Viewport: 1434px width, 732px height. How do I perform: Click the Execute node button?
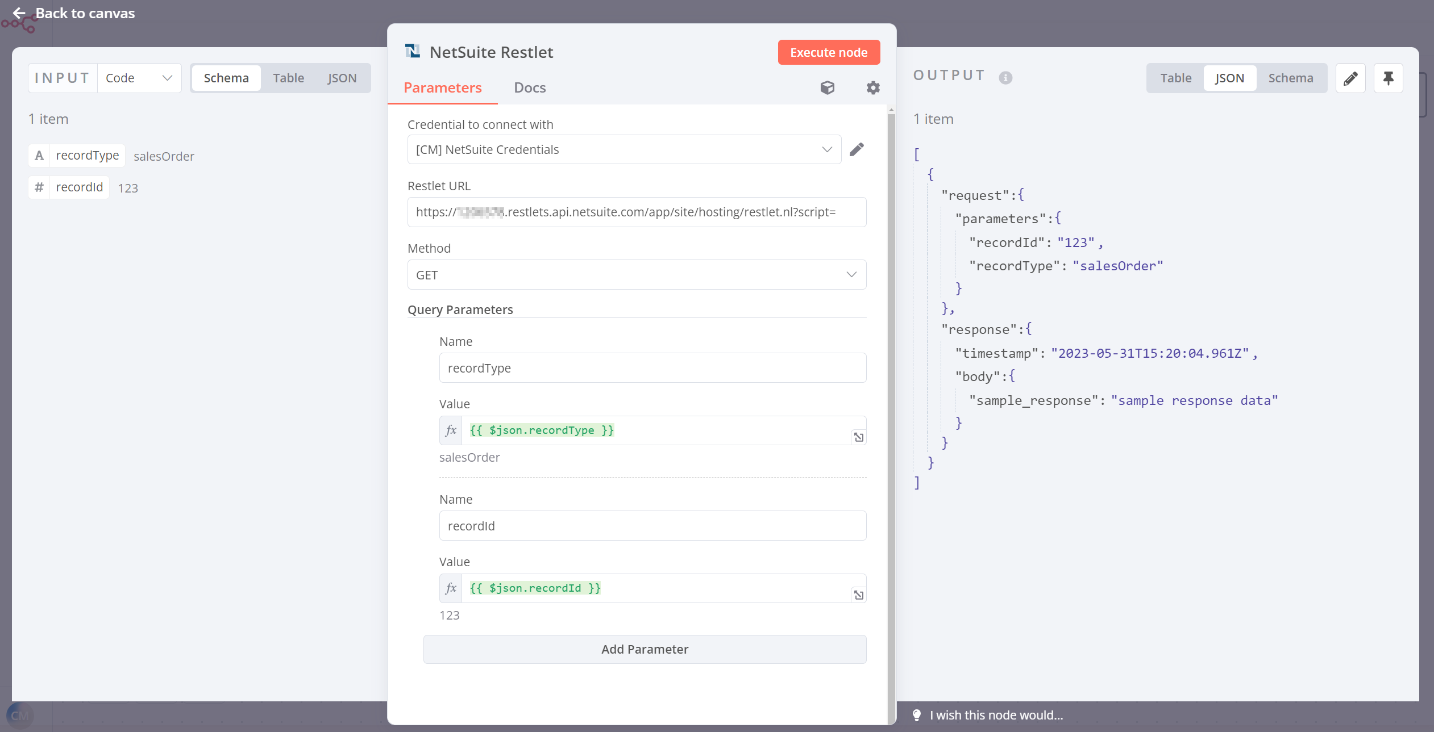[x=829, y=52]
